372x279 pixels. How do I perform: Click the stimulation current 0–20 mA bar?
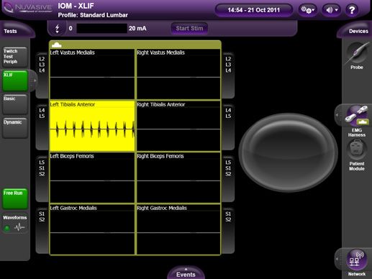[101, 28]
